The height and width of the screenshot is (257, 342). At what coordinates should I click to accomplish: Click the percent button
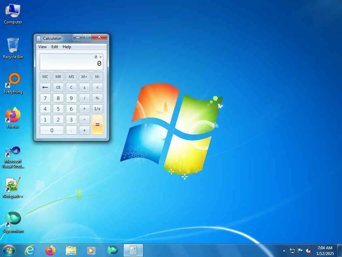tap(98, 98)
